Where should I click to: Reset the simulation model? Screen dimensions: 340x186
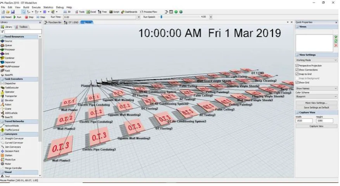[7, 17]
